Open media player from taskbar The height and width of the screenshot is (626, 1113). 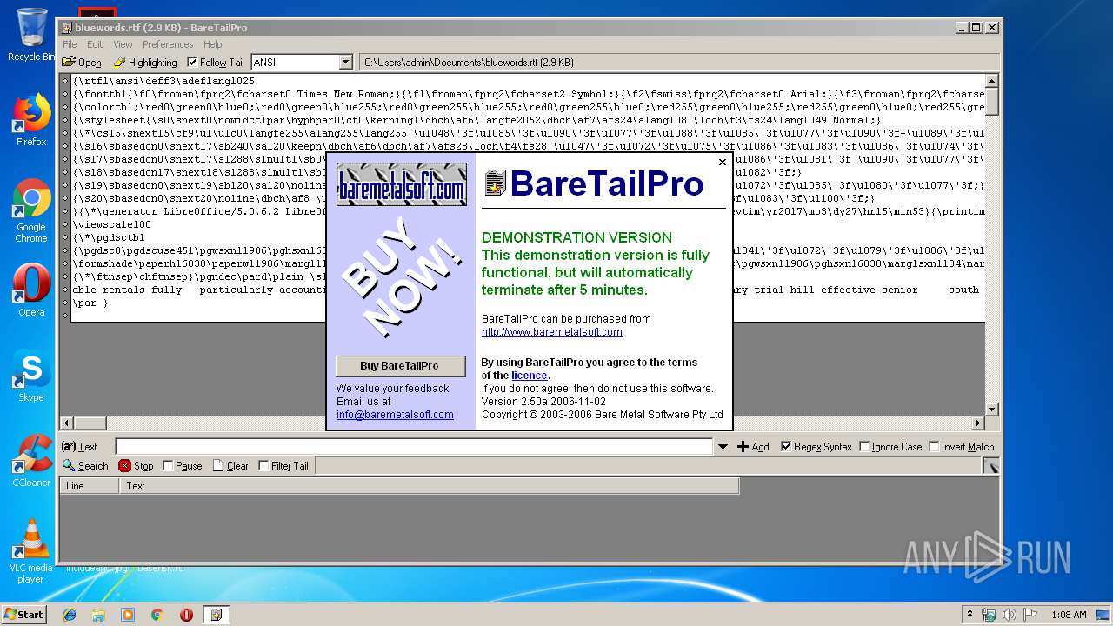click(128, 615)
